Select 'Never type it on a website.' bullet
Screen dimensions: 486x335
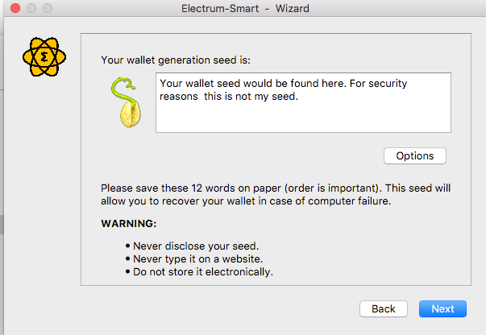point(197,258)
